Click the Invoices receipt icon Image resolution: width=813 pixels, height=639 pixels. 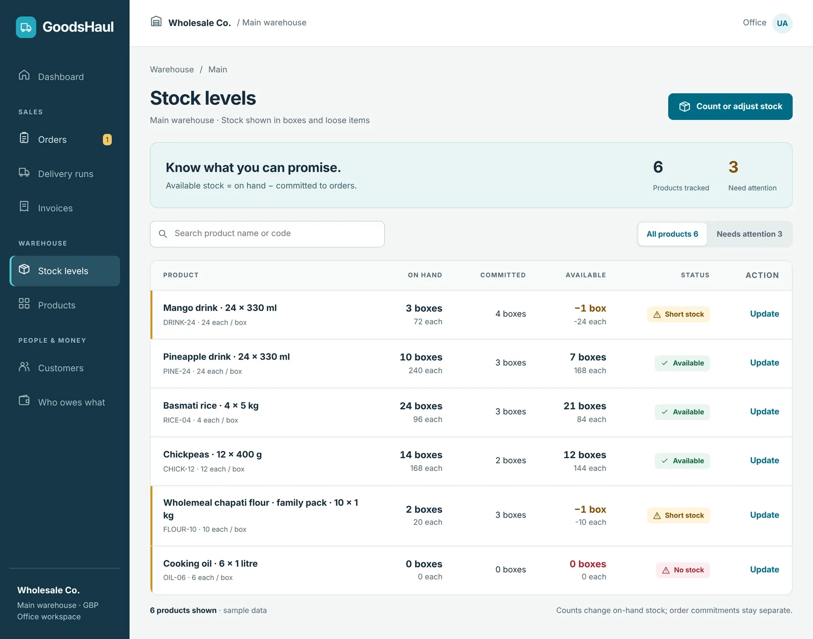click(24, 206)
